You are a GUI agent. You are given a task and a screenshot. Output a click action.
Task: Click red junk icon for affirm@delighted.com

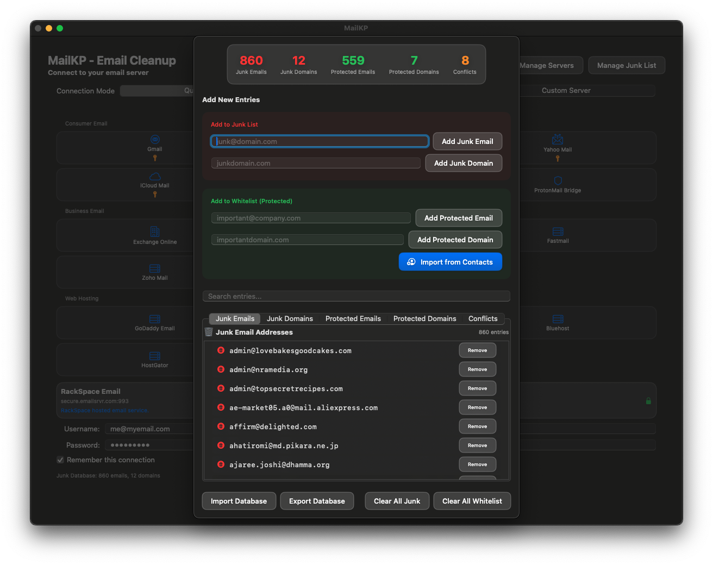point(221,426)
